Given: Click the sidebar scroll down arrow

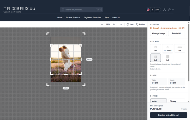Looking at the screenshot, I should [x=189, y=101].
